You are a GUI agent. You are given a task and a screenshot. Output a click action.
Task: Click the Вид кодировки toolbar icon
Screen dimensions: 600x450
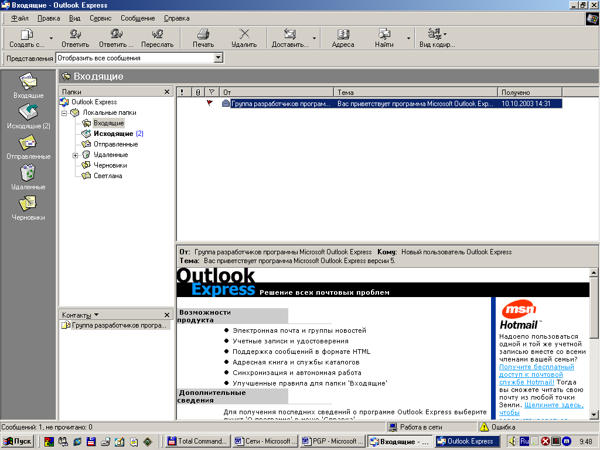click(x=435, y=34)
